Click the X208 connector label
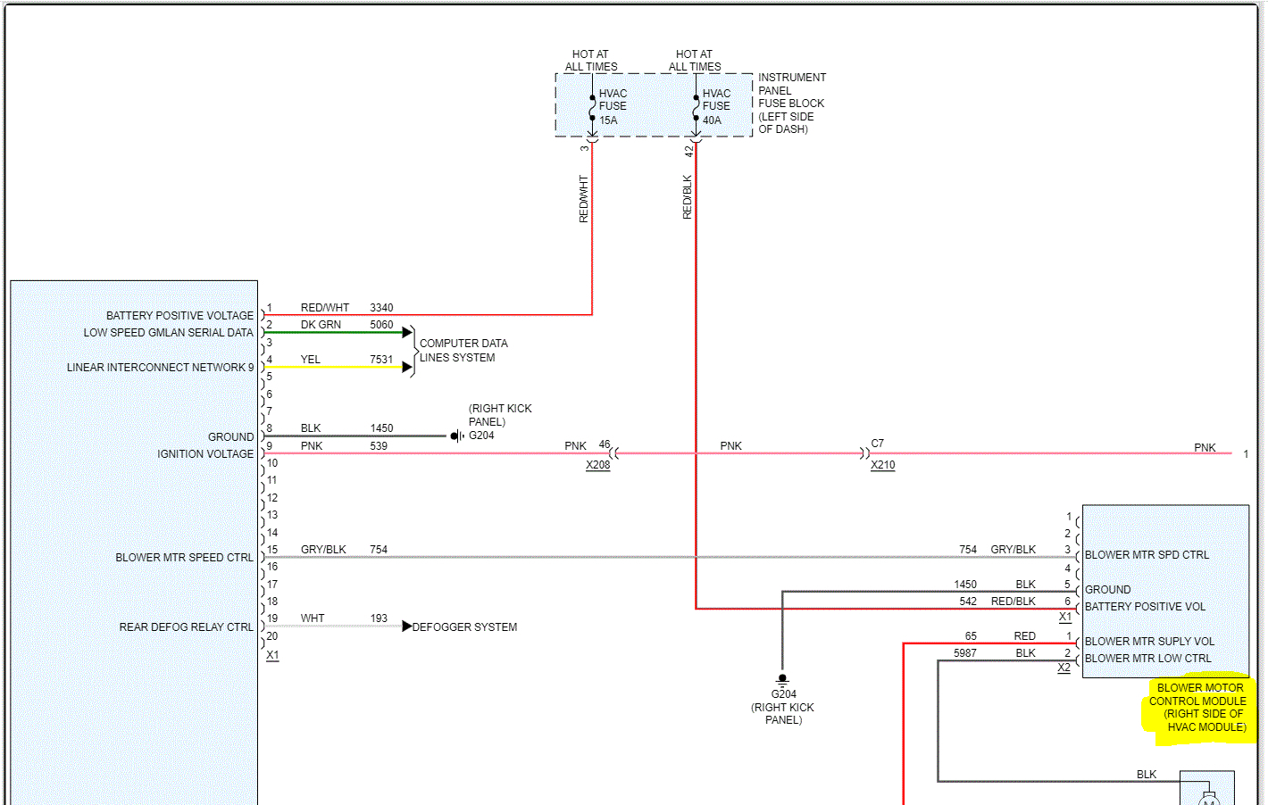This screenshot has width=1268, height=805. tap(598, 465)
